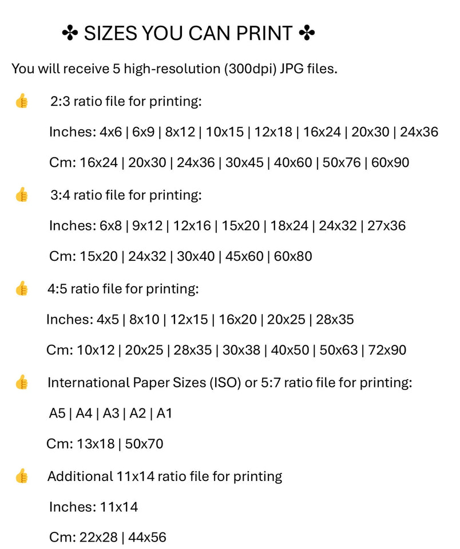The image size is (460, 549).
Task: Click the 24x36 inches size in 2:3 list
Action: [x=419, y=132]
